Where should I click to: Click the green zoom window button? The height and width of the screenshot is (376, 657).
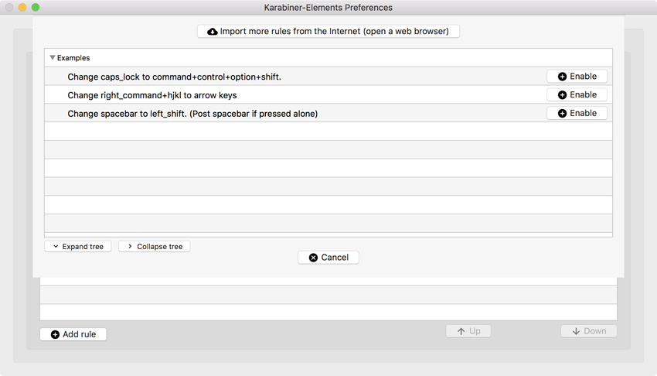click(36, 8)
